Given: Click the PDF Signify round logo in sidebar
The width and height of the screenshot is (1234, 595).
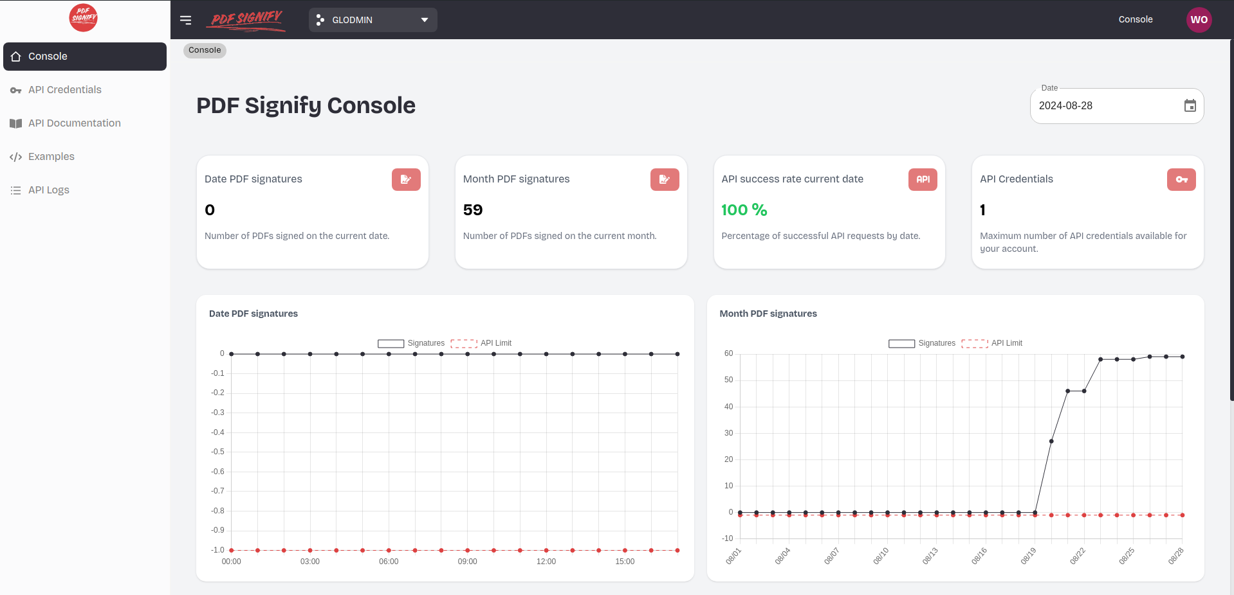Looking at the screenshot, I should pyautogui.click(x=84, y=17).
